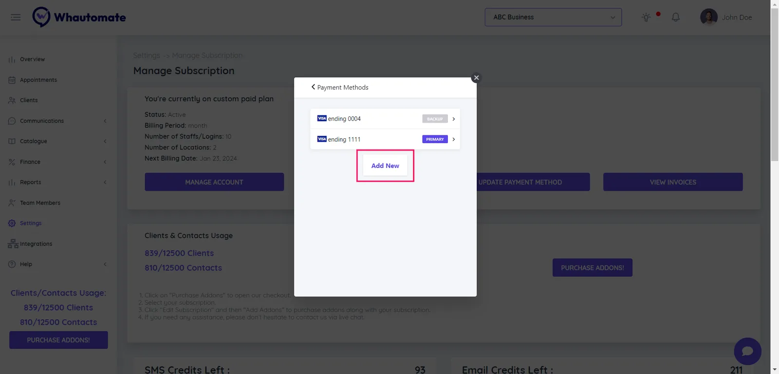Viewport: 779px width, 374px height.
Task: Click John Doe profile avatar
Action: 708,17
